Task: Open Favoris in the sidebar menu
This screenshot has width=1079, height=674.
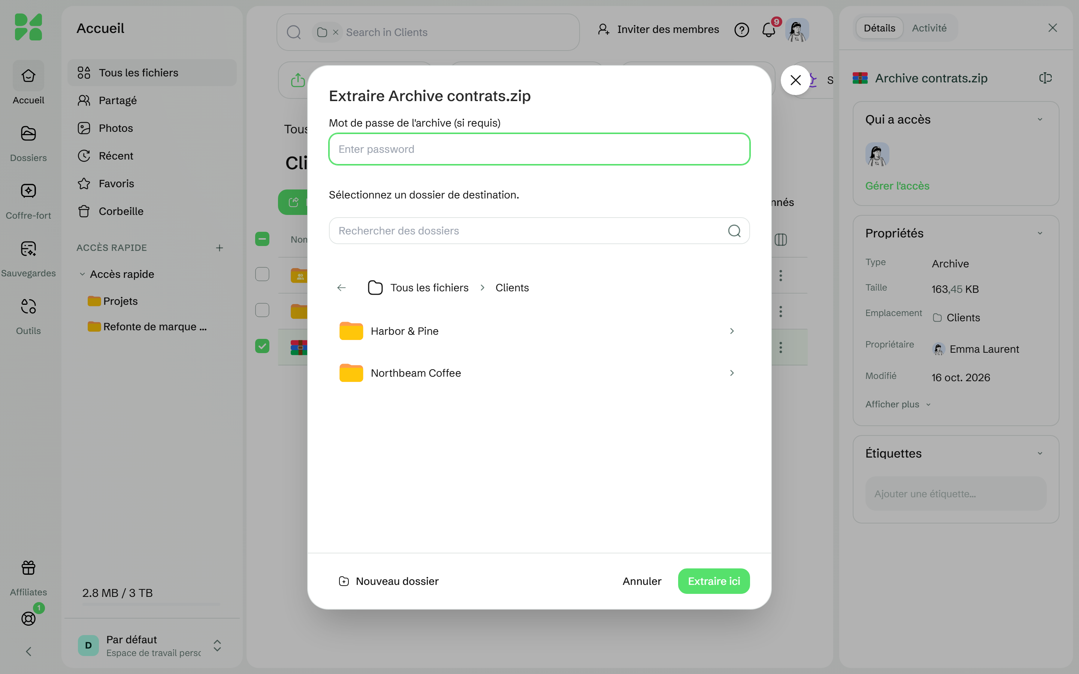Action: pyautogui.click(x=152, y=183)
